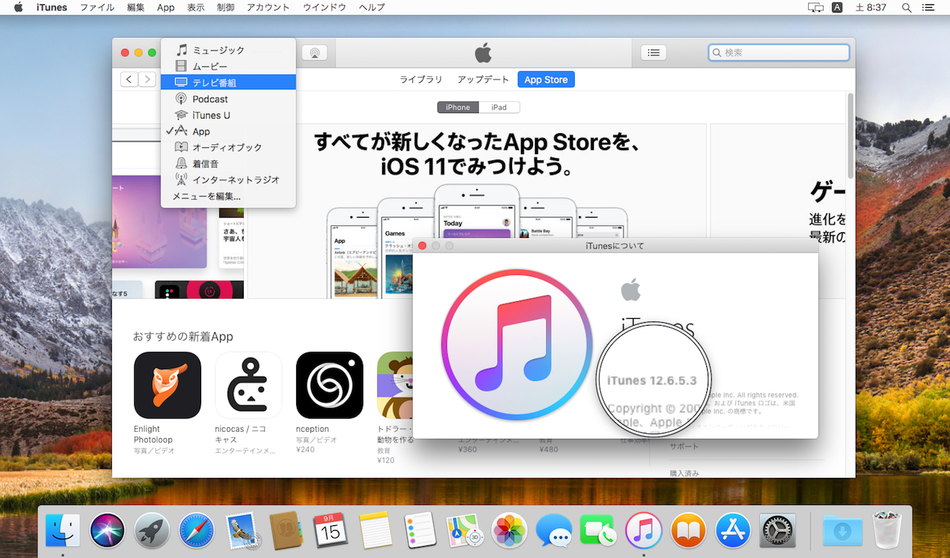Image resolution: width=950 pixels, height=558 pixels.
Task: Open the ファイル menu
Action: [97, 7]
